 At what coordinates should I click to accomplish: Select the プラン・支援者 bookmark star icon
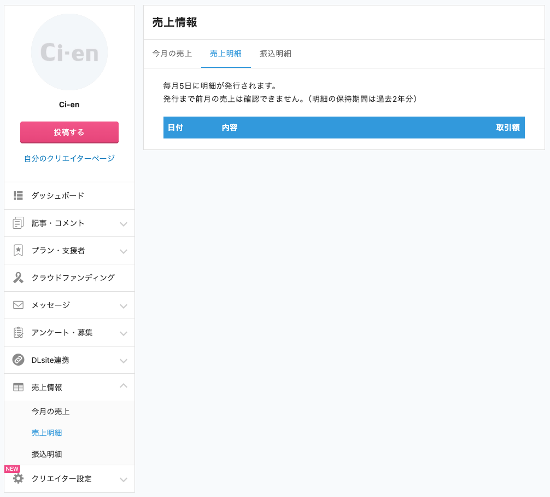(x=18, y=250)
